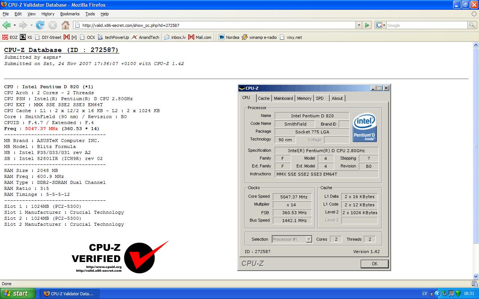Open the AnandTech bookmark
This screenshot has height=299, width=479.
tap(146, 37)
